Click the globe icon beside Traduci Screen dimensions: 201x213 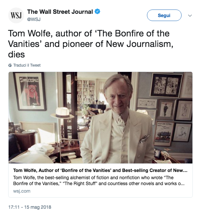pyautogui.click(x=10, y=65)
